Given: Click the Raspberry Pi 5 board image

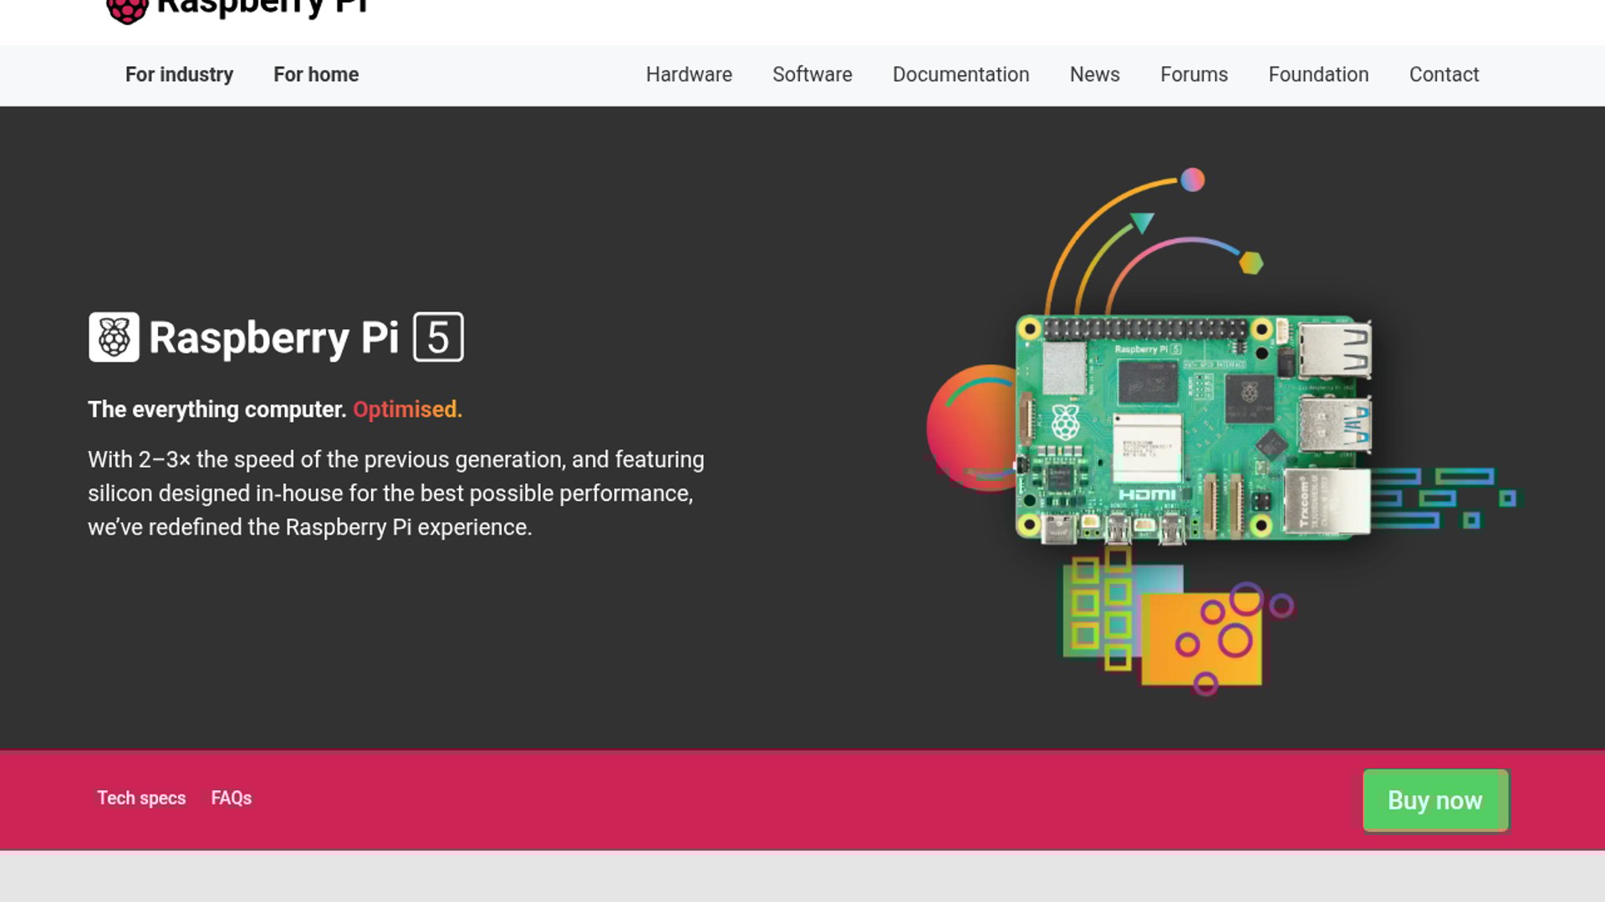Looking at the screenshot, I should point(1191,428).
